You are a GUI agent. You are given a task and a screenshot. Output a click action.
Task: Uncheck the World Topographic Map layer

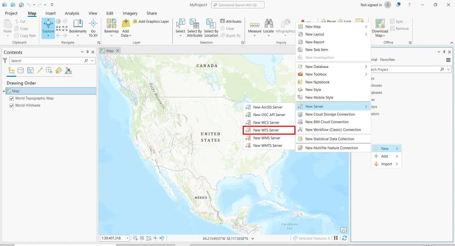coord(12,98)
